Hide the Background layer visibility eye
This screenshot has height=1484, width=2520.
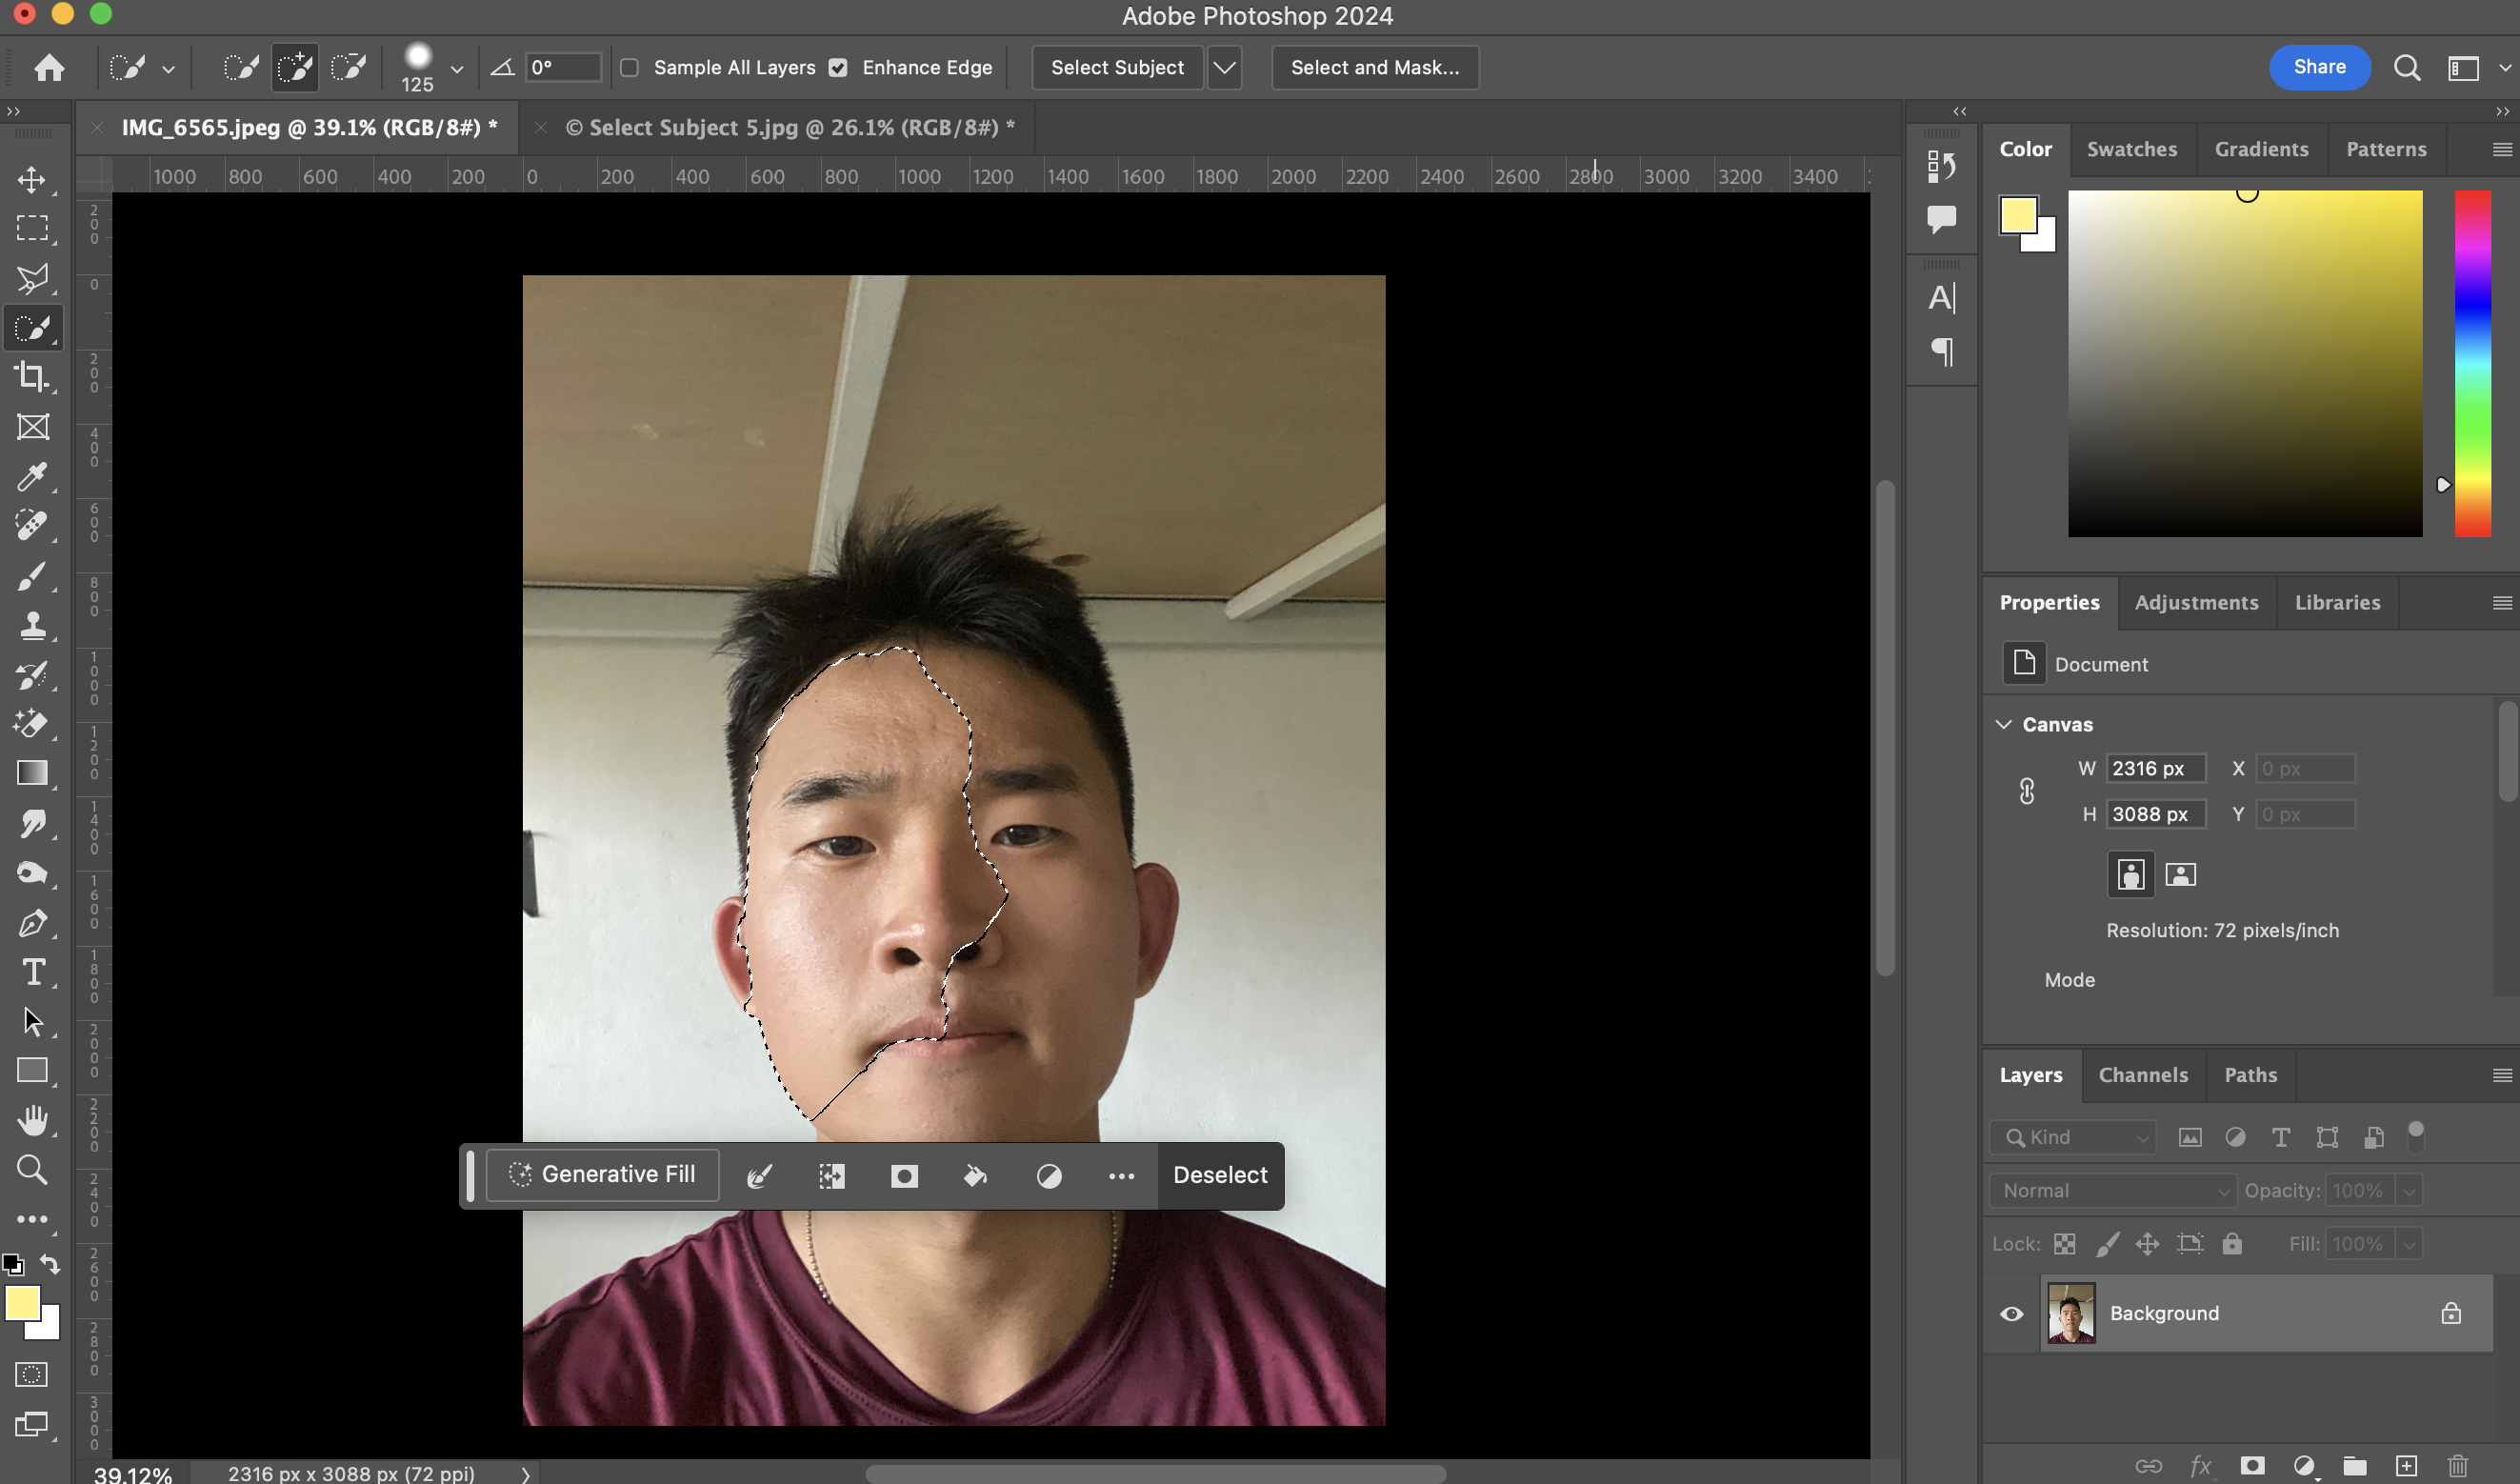click(x=2011, y=1313)
